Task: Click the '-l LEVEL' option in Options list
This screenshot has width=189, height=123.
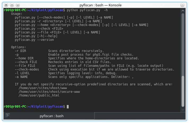Action: click(22, 73)
